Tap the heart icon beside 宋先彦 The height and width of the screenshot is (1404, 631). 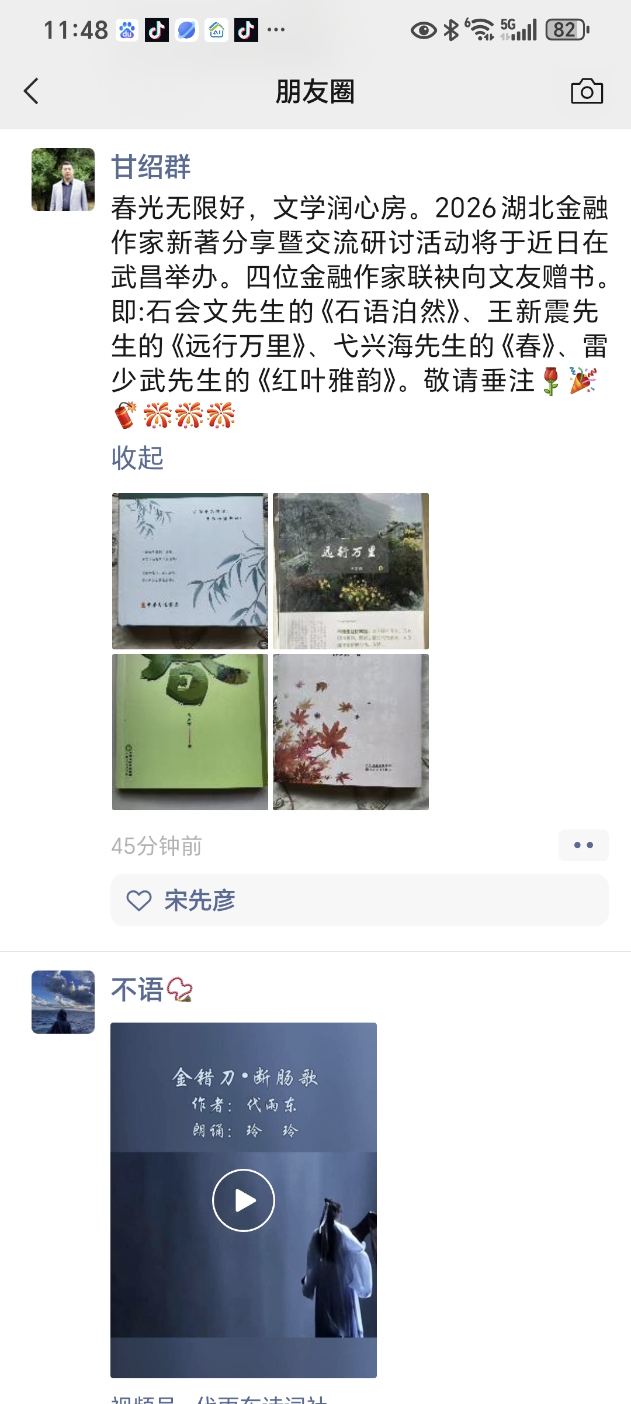coord(139,900)
